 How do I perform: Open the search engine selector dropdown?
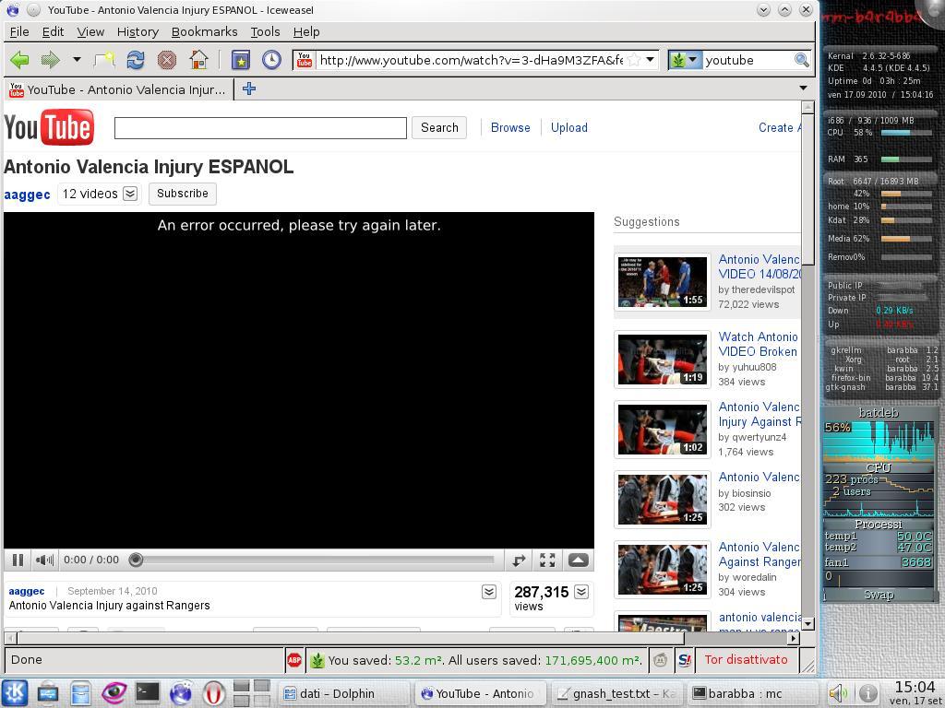[685, 60]
